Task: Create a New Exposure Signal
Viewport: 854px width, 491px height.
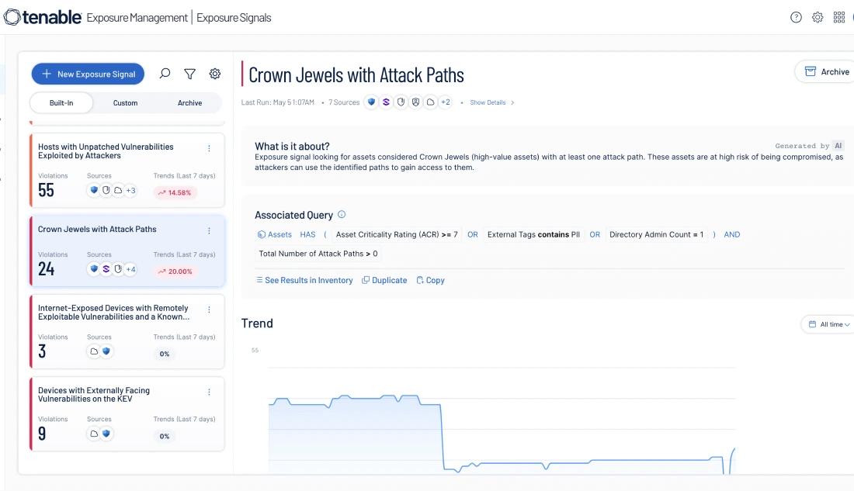Action: pyautogui.click(x=88, y=74)
